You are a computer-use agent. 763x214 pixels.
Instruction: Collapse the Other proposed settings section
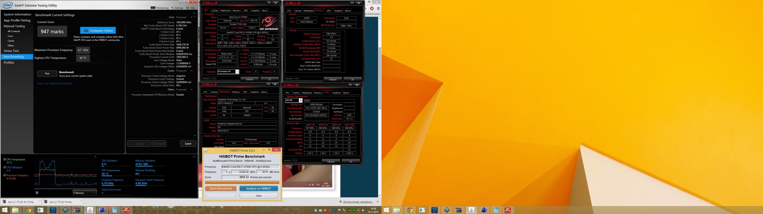(x=192, y=90)
